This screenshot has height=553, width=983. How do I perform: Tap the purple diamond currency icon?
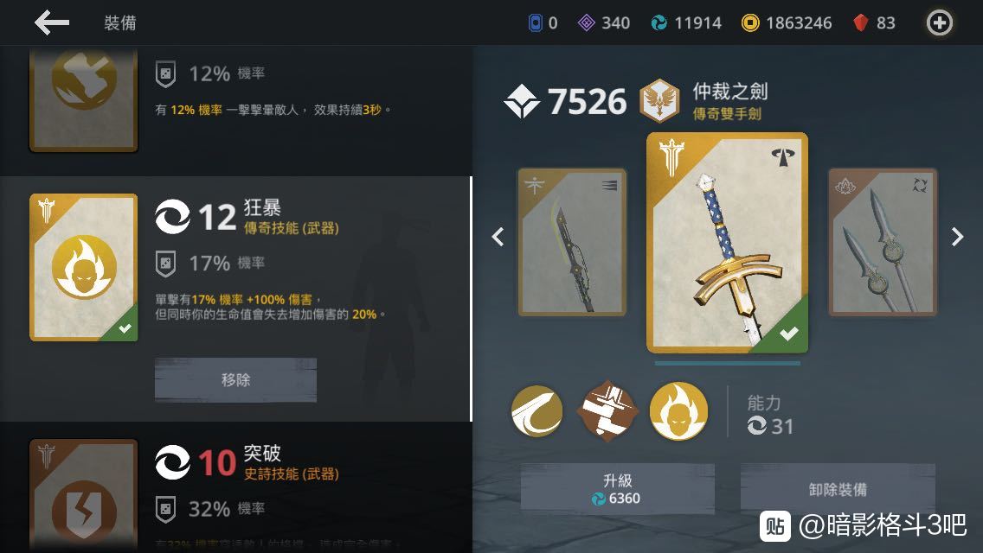click(x=586, y=23)
